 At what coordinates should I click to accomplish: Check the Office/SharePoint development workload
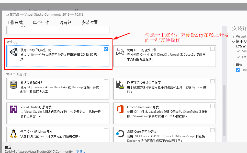click(212, 106)
